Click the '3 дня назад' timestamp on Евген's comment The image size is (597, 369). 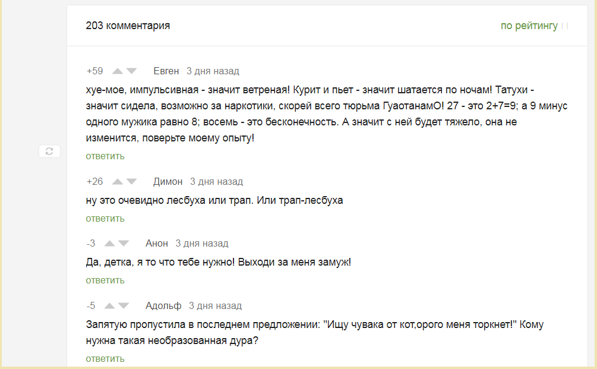213,71
